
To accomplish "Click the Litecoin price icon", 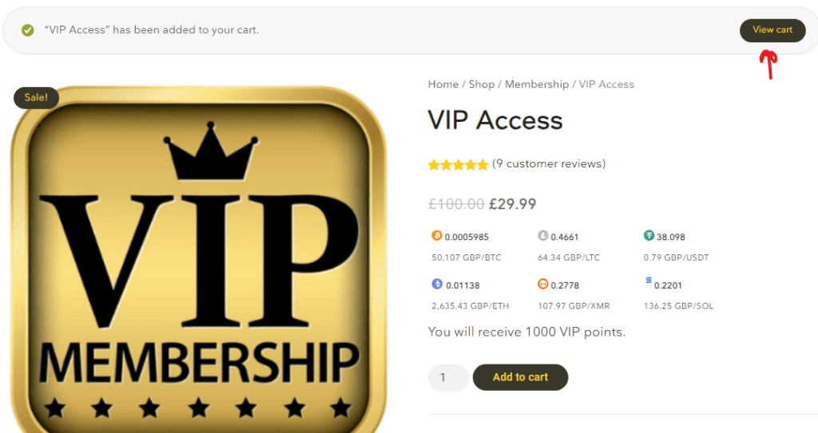I will (543, 235).
